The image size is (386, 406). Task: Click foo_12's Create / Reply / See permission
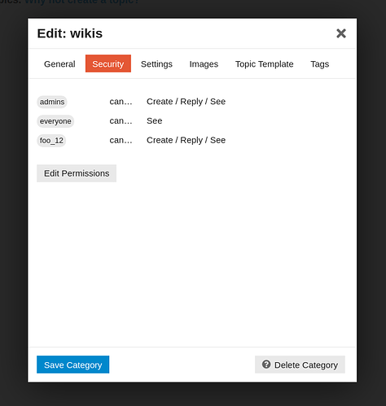[x=186, y=140]
